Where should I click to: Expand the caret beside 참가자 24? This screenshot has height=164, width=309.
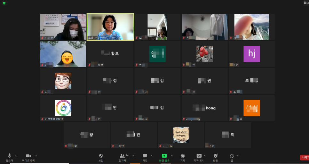[133, 156]
